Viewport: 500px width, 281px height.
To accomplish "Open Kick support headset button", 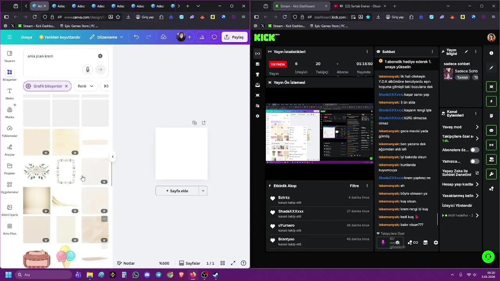I will 488,256.
